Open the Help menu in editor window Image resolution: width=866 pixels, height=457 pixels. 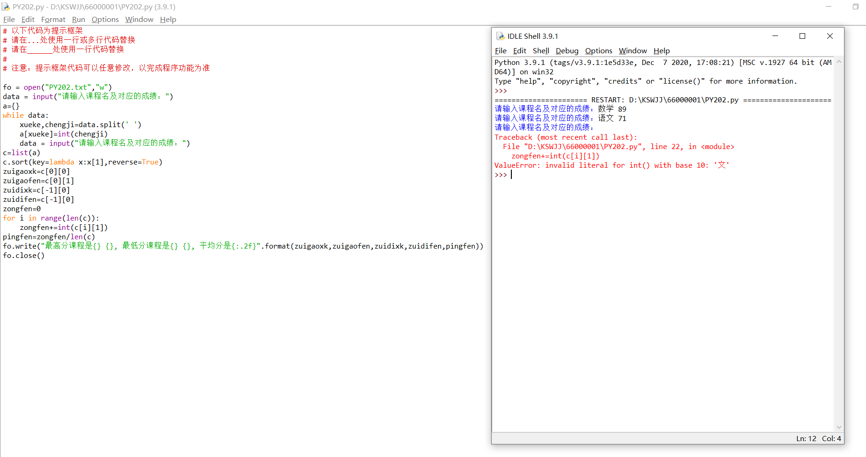tap(168, 19)
